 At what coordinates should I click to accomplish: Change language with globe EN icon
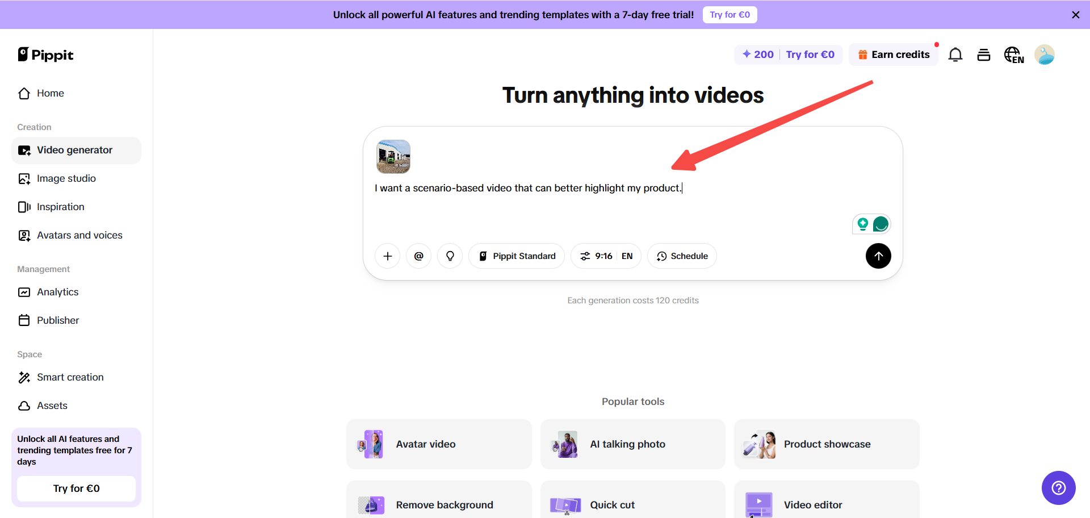[1014, 55]
